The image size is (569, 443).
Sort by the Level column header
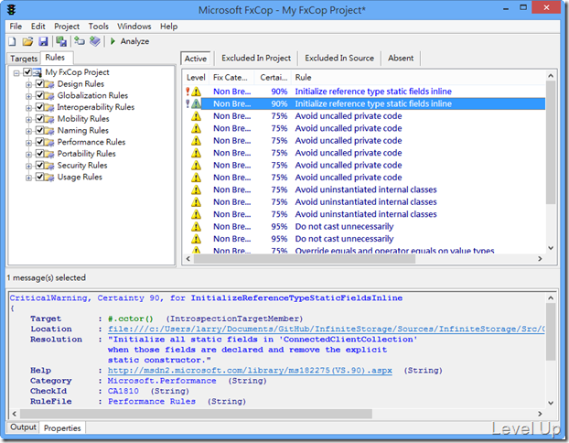[196, 78]
